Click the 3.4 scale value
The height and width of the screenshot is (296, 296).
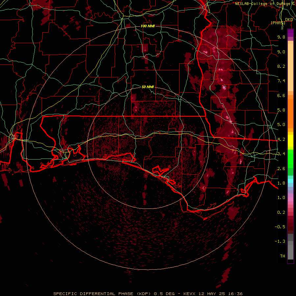pyautogui.click(x=281, y=154)
